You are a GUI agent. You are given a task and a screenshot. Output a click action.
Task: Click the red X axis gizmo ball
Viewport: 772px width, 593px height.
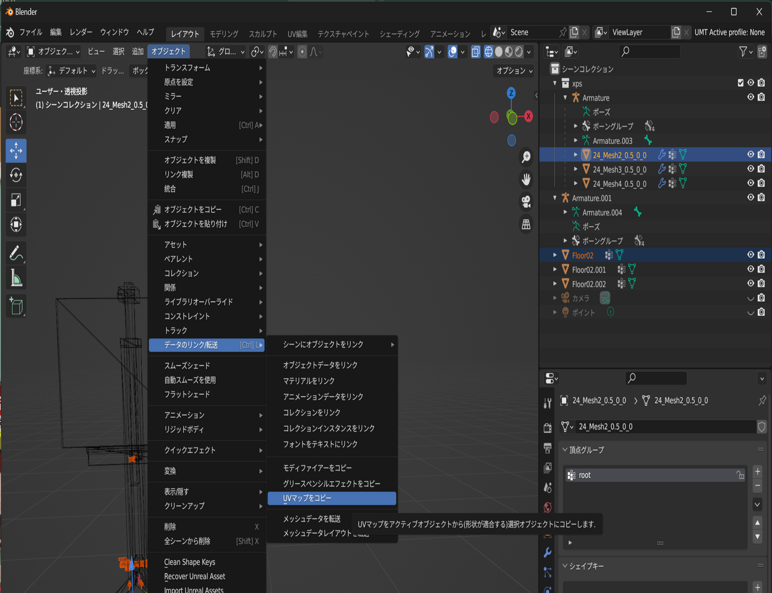click(528, 116)
